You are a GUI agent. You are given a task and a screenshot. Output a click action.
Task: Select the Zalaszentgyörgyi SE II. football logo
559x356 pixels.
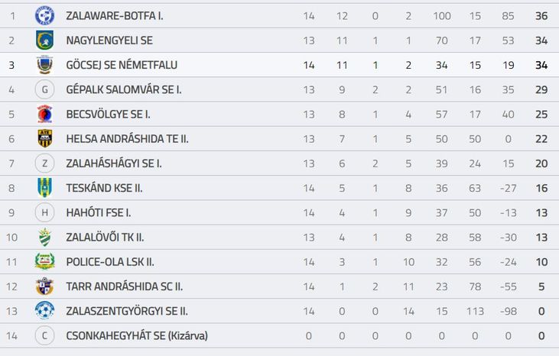pyautogui.click(x=44, y=311)
